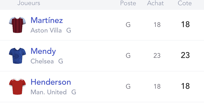Open Henderson player profile

pos(51,82)
